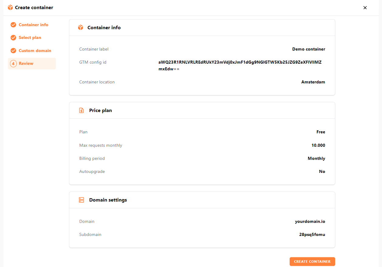Click the step 4 circle number icon

click(13, 64)
